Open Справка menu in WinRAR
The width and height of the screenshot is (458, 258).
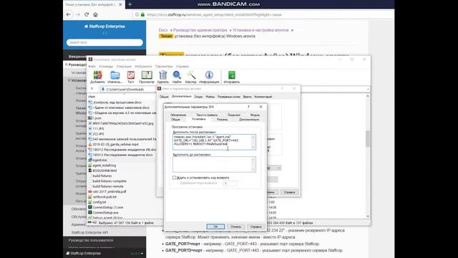tap(182, 67)
